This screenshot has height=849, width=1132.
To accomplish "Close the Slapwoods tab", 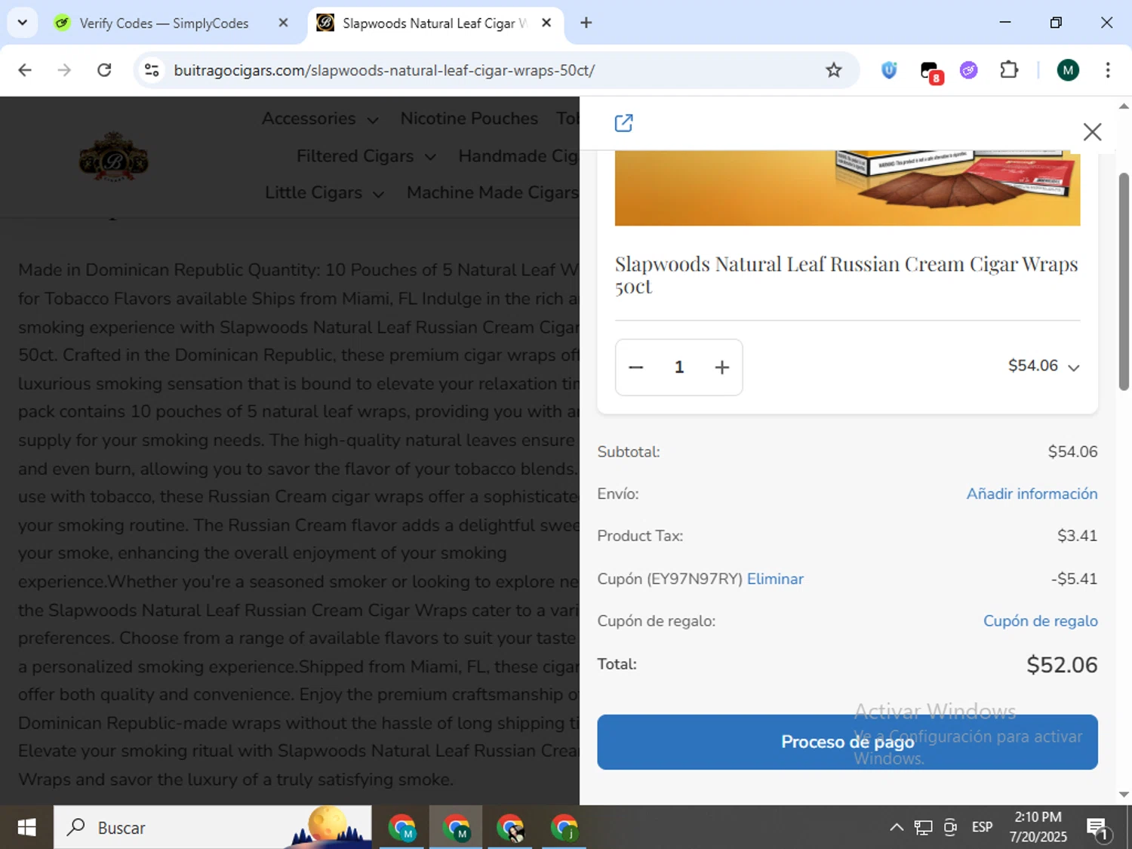I will [x=546, y=23].
